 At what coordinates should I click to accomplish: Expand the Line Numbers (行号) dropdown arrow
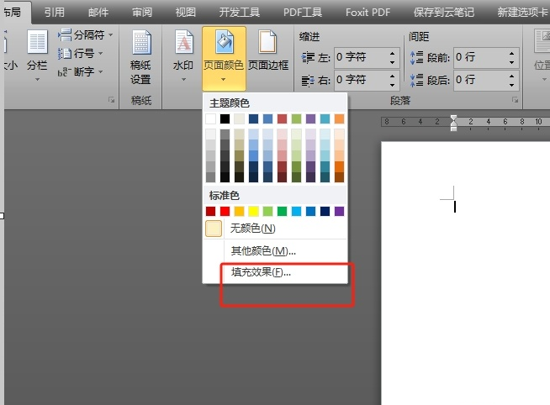[x=101, y=53]
